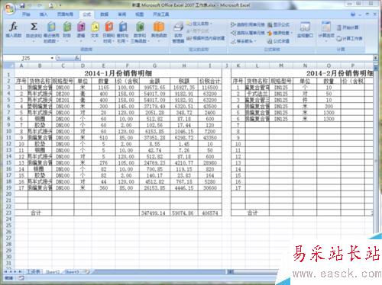The height and width of the screenshot is (285, 382).
Task: Select column G header
Action: (x=154, y=66)
